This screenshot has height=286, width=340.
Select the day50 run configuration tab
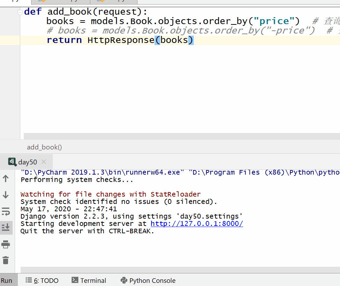coord(28,162)
